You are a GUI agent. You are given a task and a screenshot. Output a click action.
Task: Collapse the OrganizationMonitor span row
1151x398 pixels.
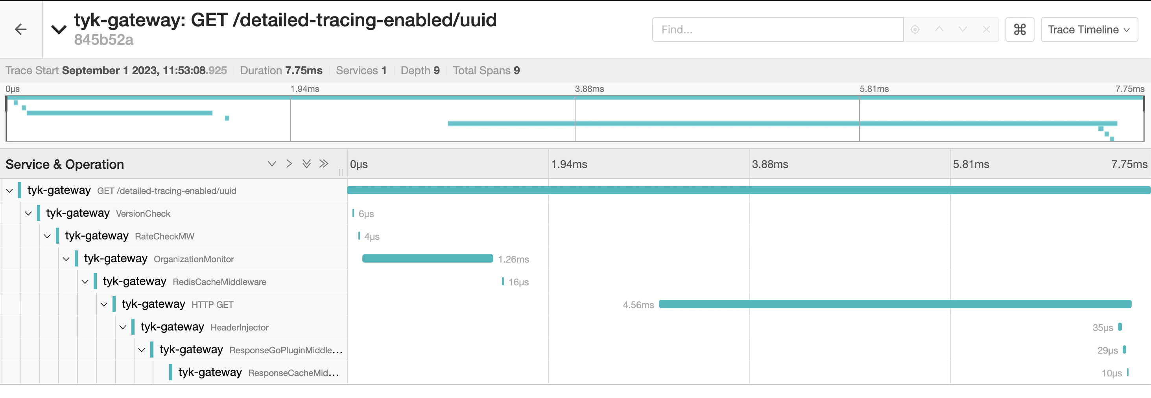click(x=66, y=259)
